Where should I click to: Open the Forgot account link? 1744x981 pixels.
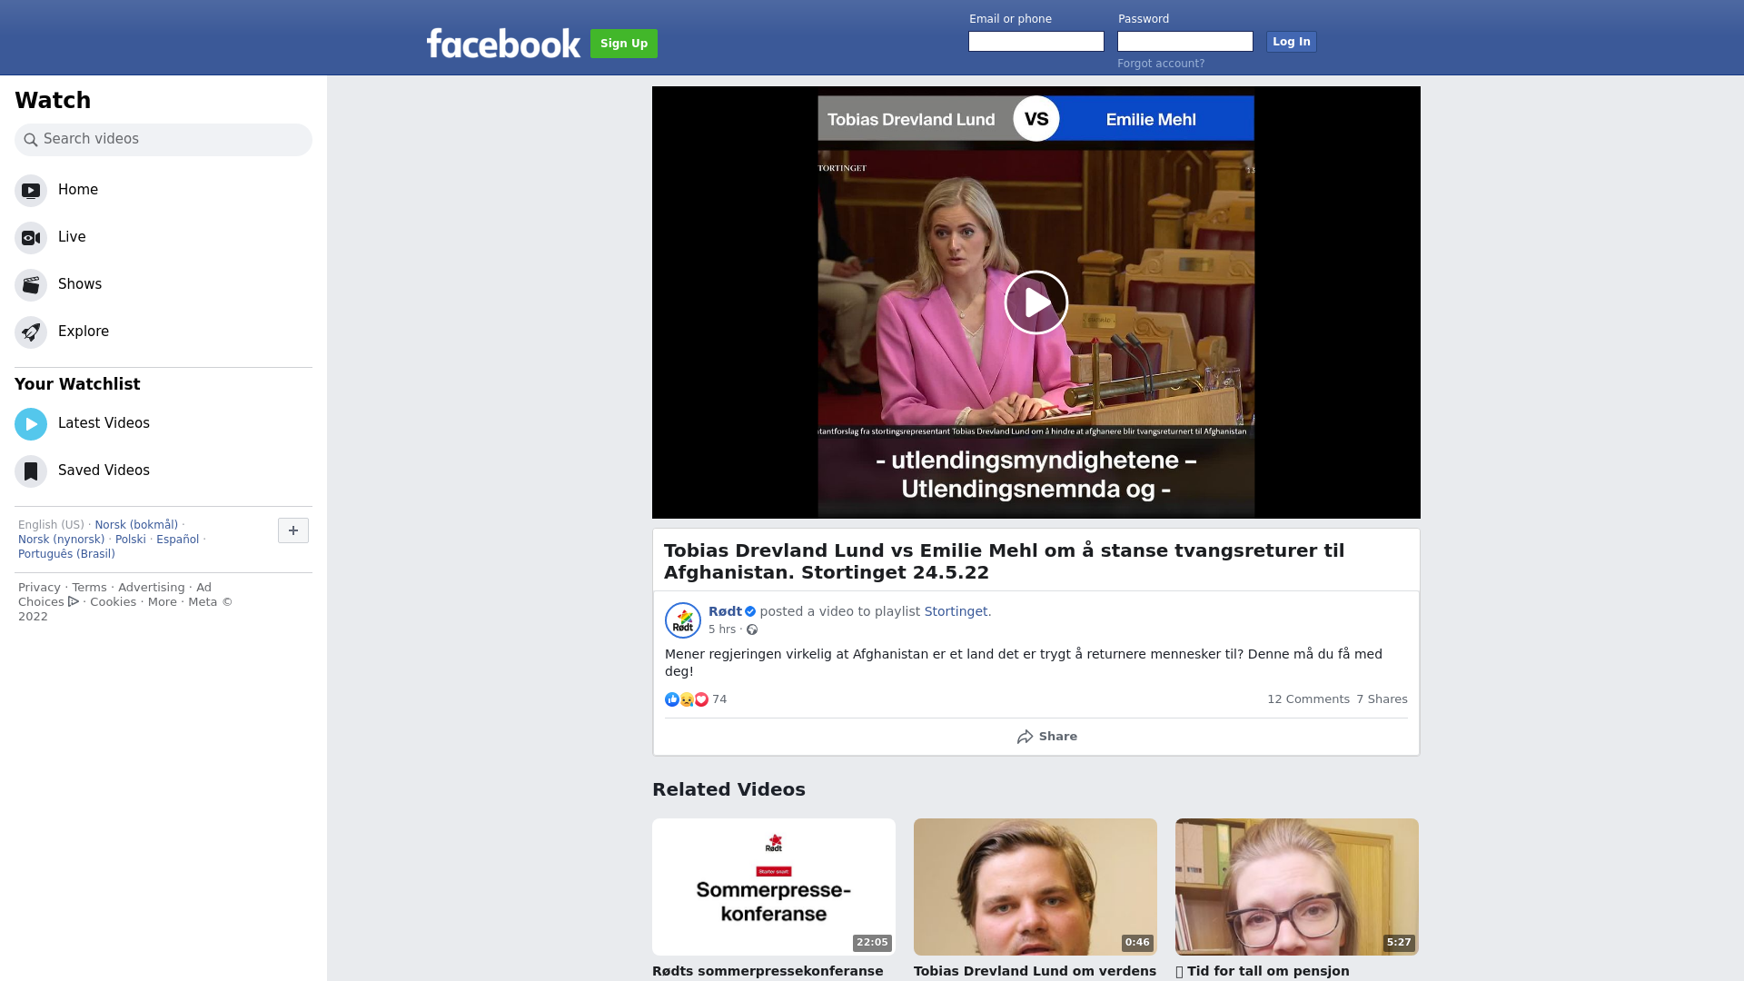1161,64
